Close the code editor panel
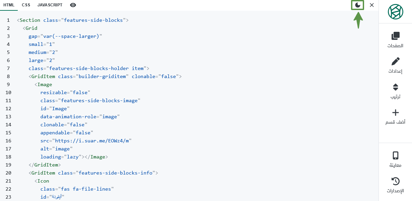 [372, 5]
